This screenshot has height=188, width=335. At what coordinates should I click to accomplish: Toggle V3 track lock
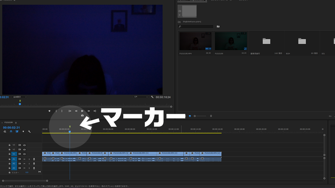click(x=9, y=145)
